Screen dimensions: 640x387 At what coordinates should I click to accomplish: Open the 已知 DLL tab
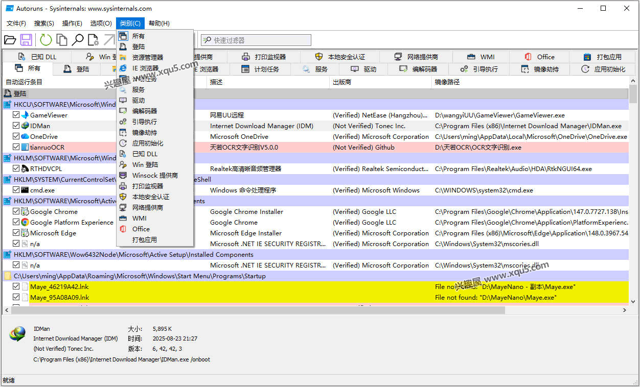[37, 57]
